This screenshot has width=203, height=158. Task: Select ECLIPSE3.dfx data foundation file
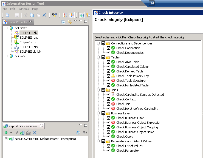[x=29, y=47]
